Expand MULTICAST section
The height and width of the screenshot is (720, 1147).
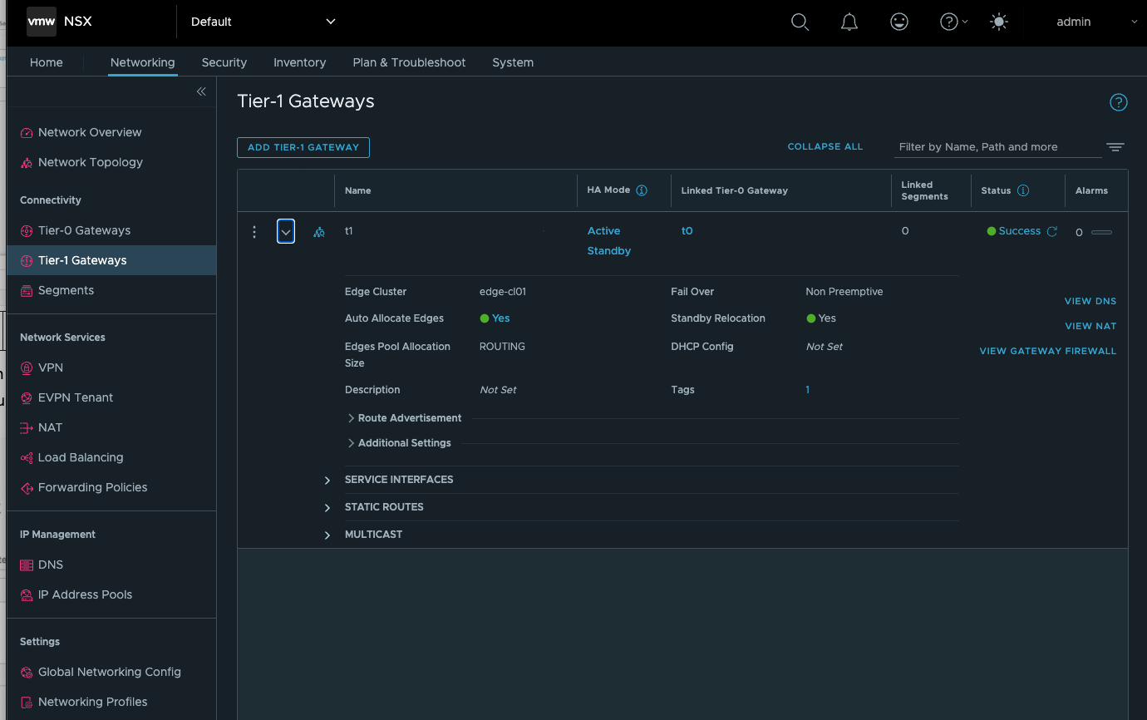[327, 535]
